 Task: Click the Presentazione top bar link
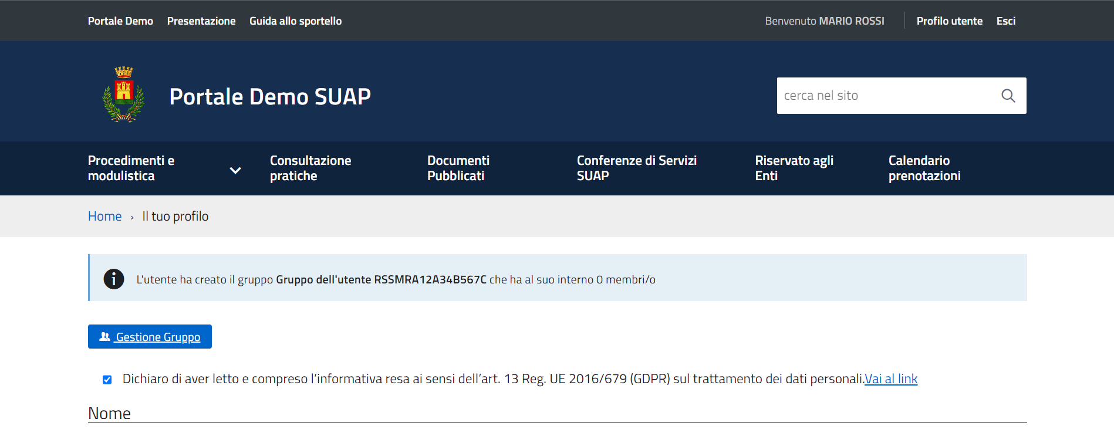[x=201, y=21]
